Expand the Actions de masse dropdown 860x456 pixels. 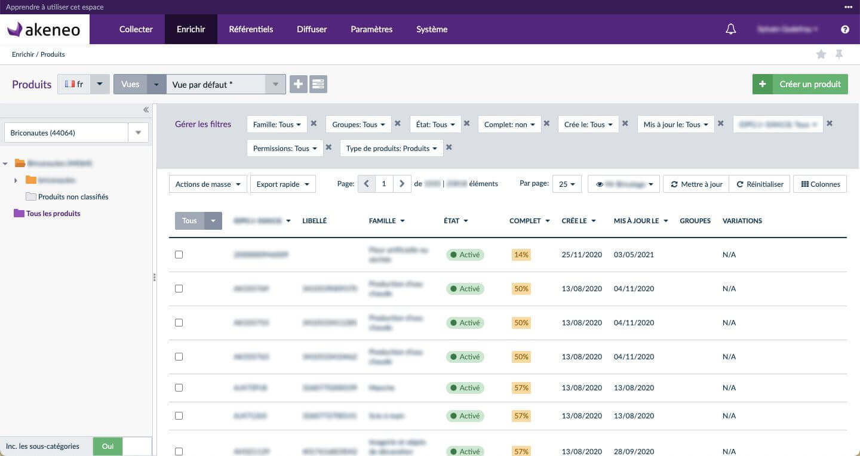(x=207, y=184)
